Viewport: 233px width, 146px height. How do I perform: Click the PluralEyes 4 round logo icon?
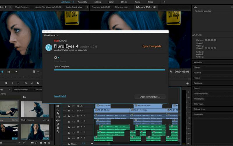[49, 48]
